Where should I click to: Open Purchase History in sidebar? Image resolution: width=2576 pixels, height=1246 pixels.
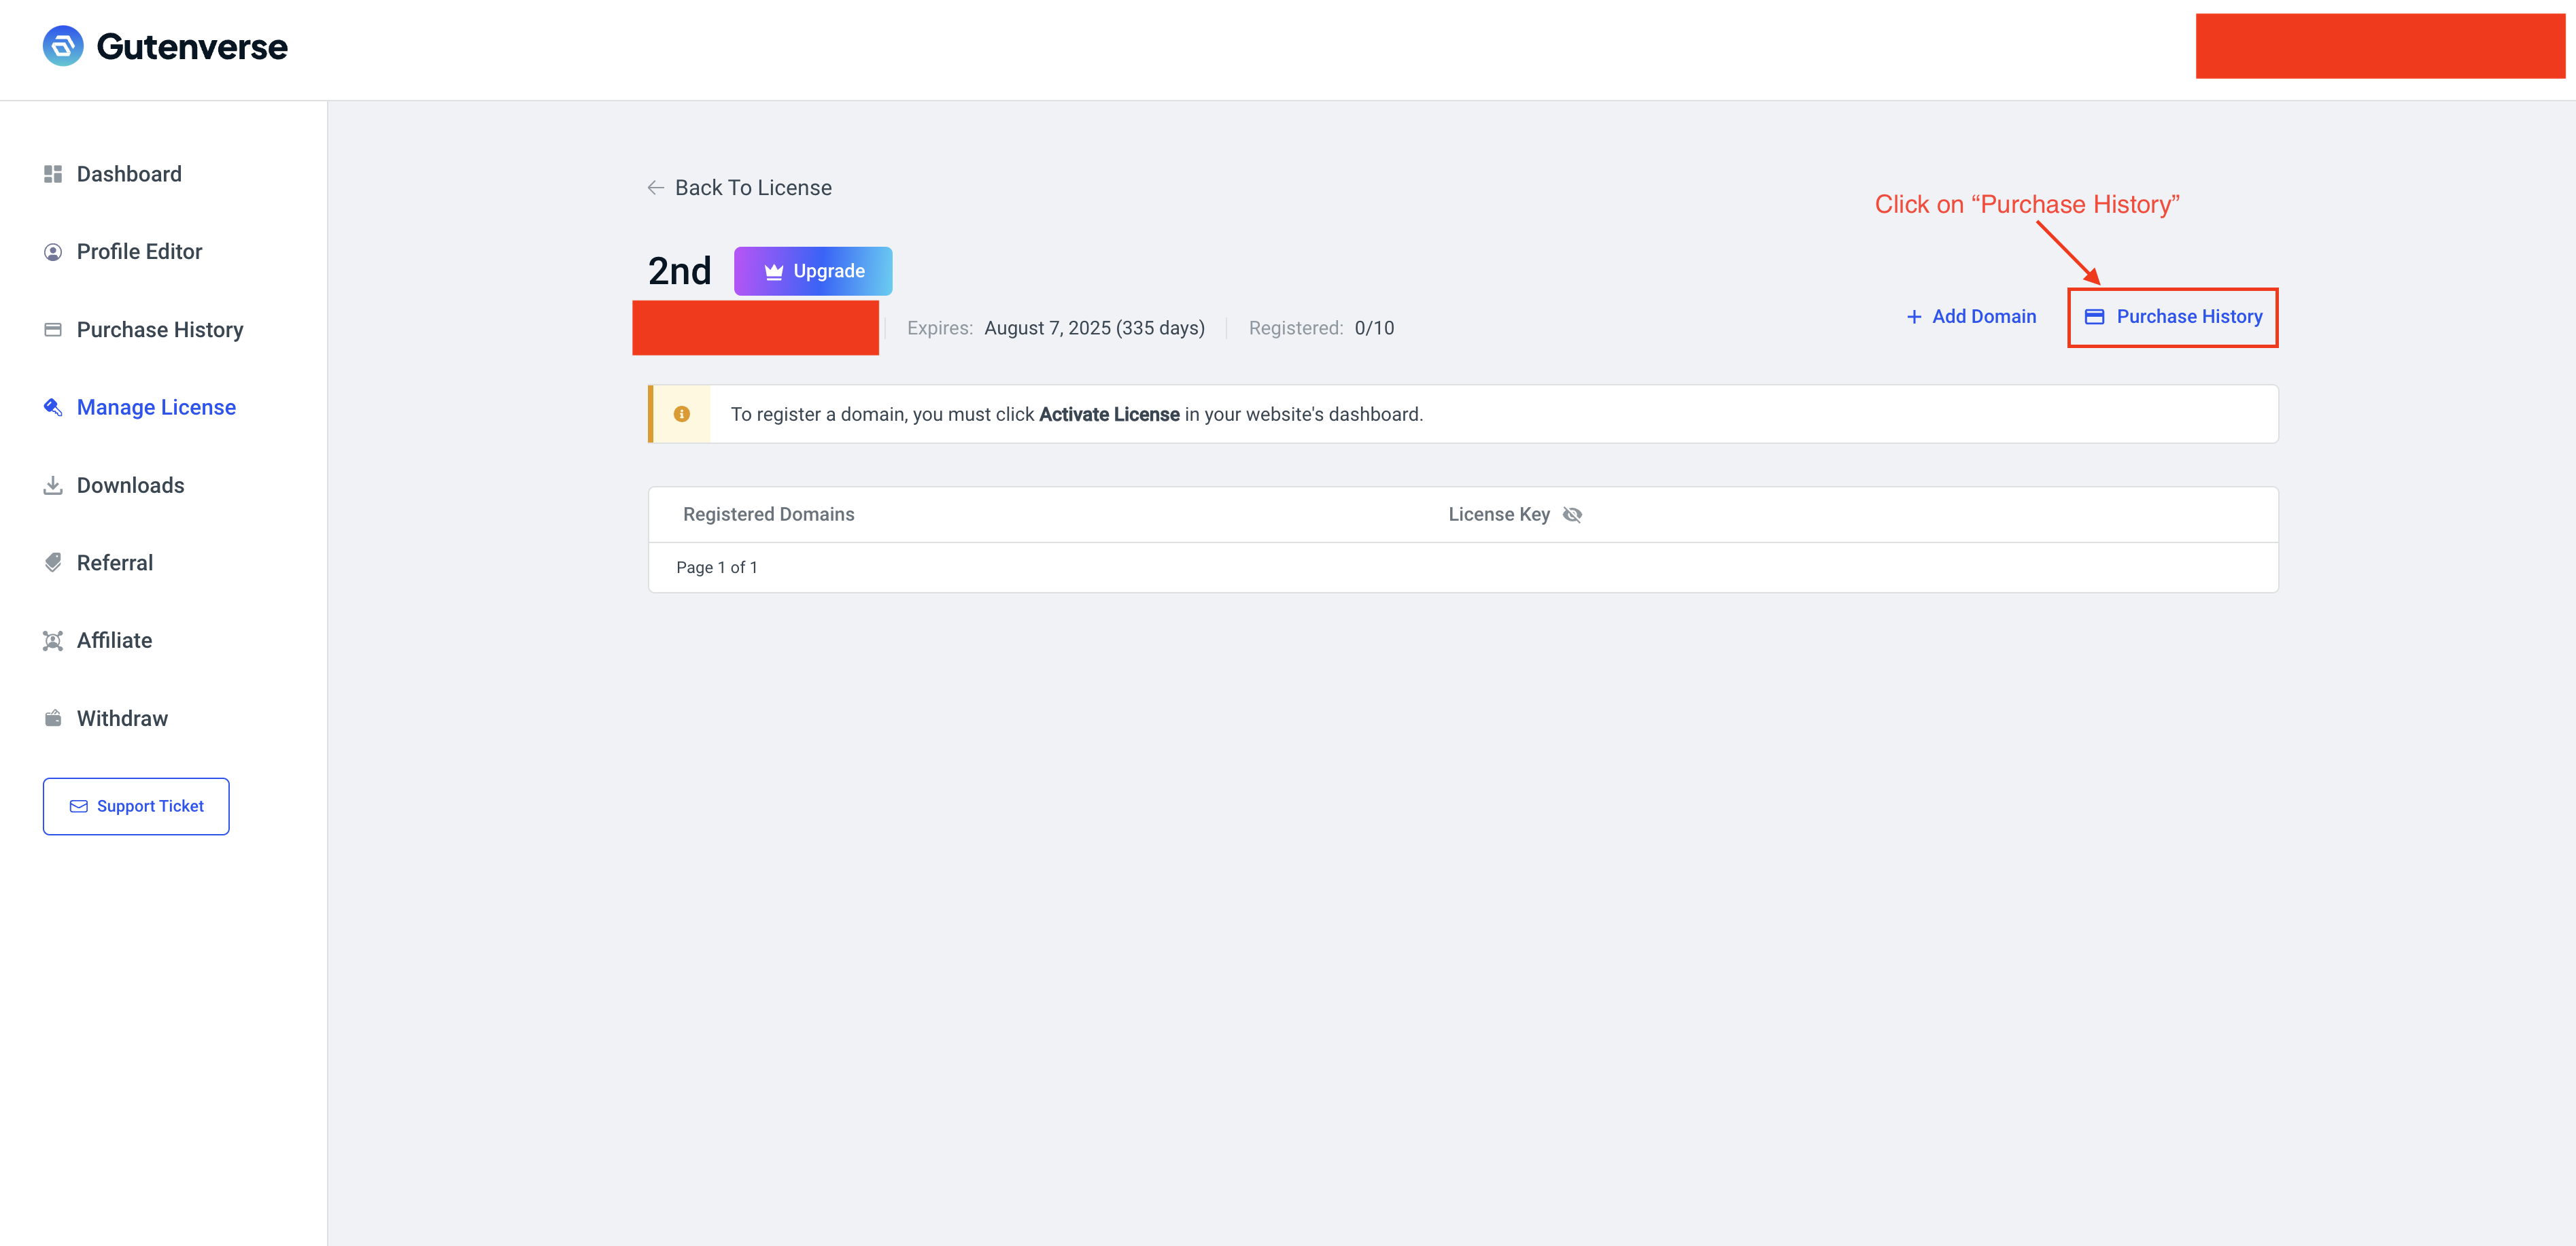pos(159,330)
